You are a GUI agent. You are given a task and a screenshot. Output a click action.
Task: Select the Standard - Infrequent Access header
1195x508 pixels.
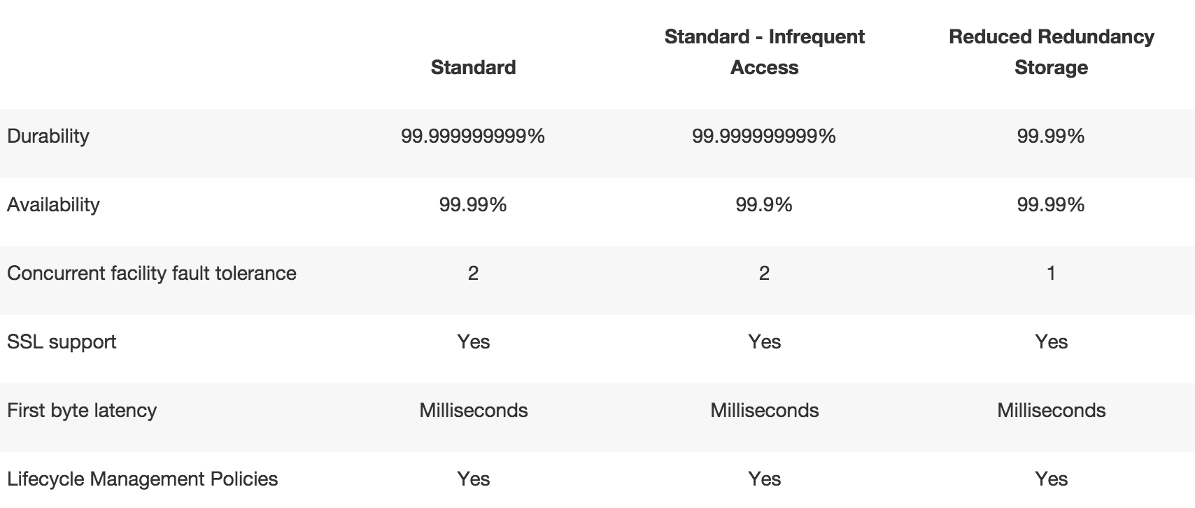tap(764, 52)
